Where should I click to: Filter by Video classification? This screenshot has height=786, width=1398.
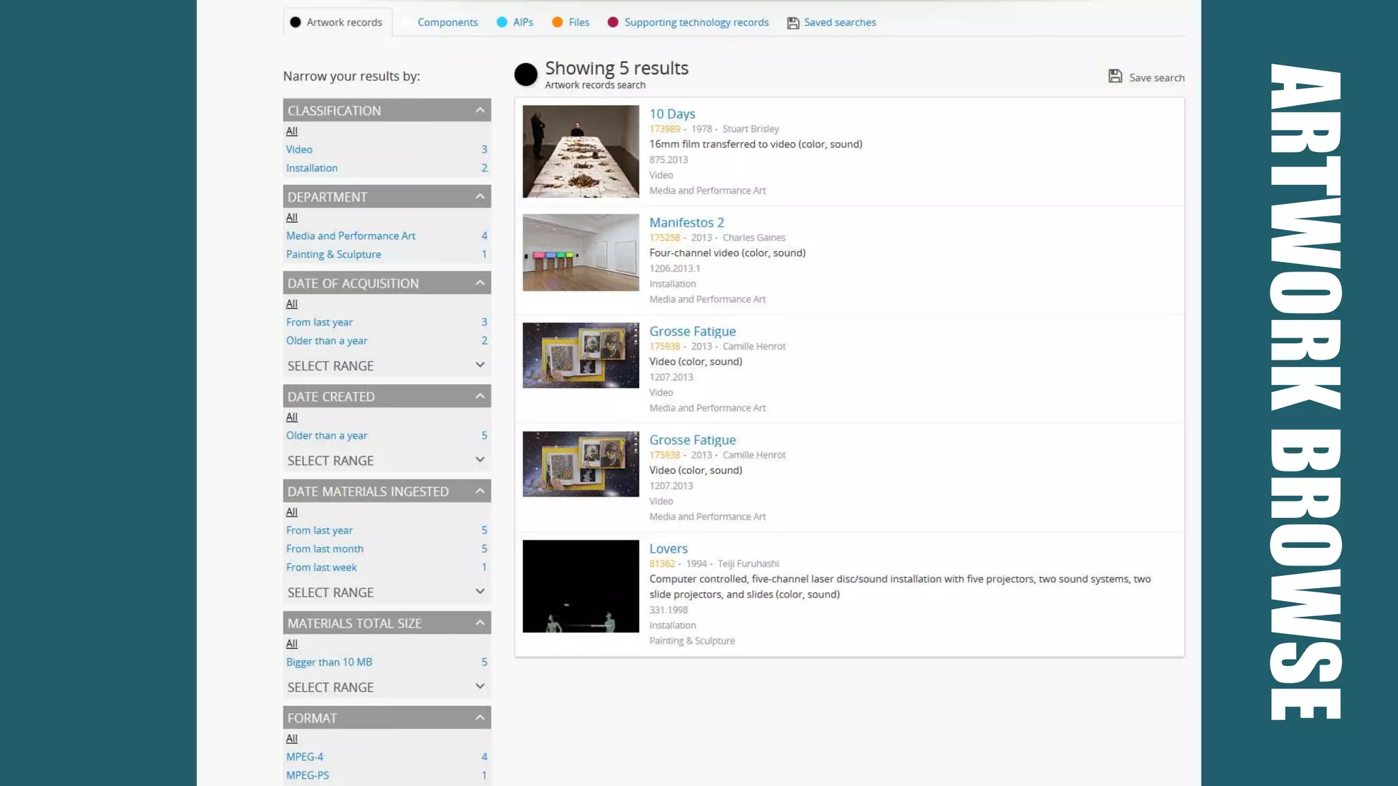[x=299, y=149]
